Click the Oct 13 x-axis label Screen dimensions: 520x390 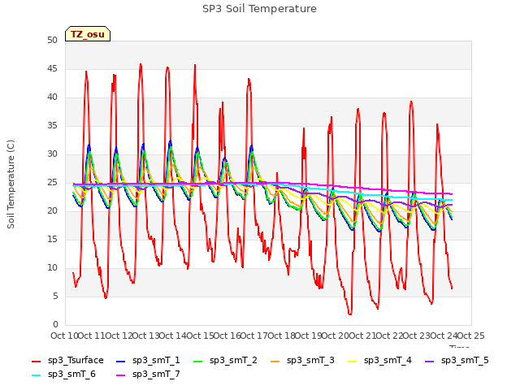click(x=146, y=336)
